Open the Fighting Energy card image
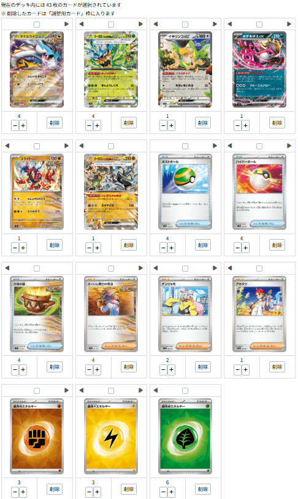Image resolution: width=298 pixels, height=499 pixels. tap(37, 436)
